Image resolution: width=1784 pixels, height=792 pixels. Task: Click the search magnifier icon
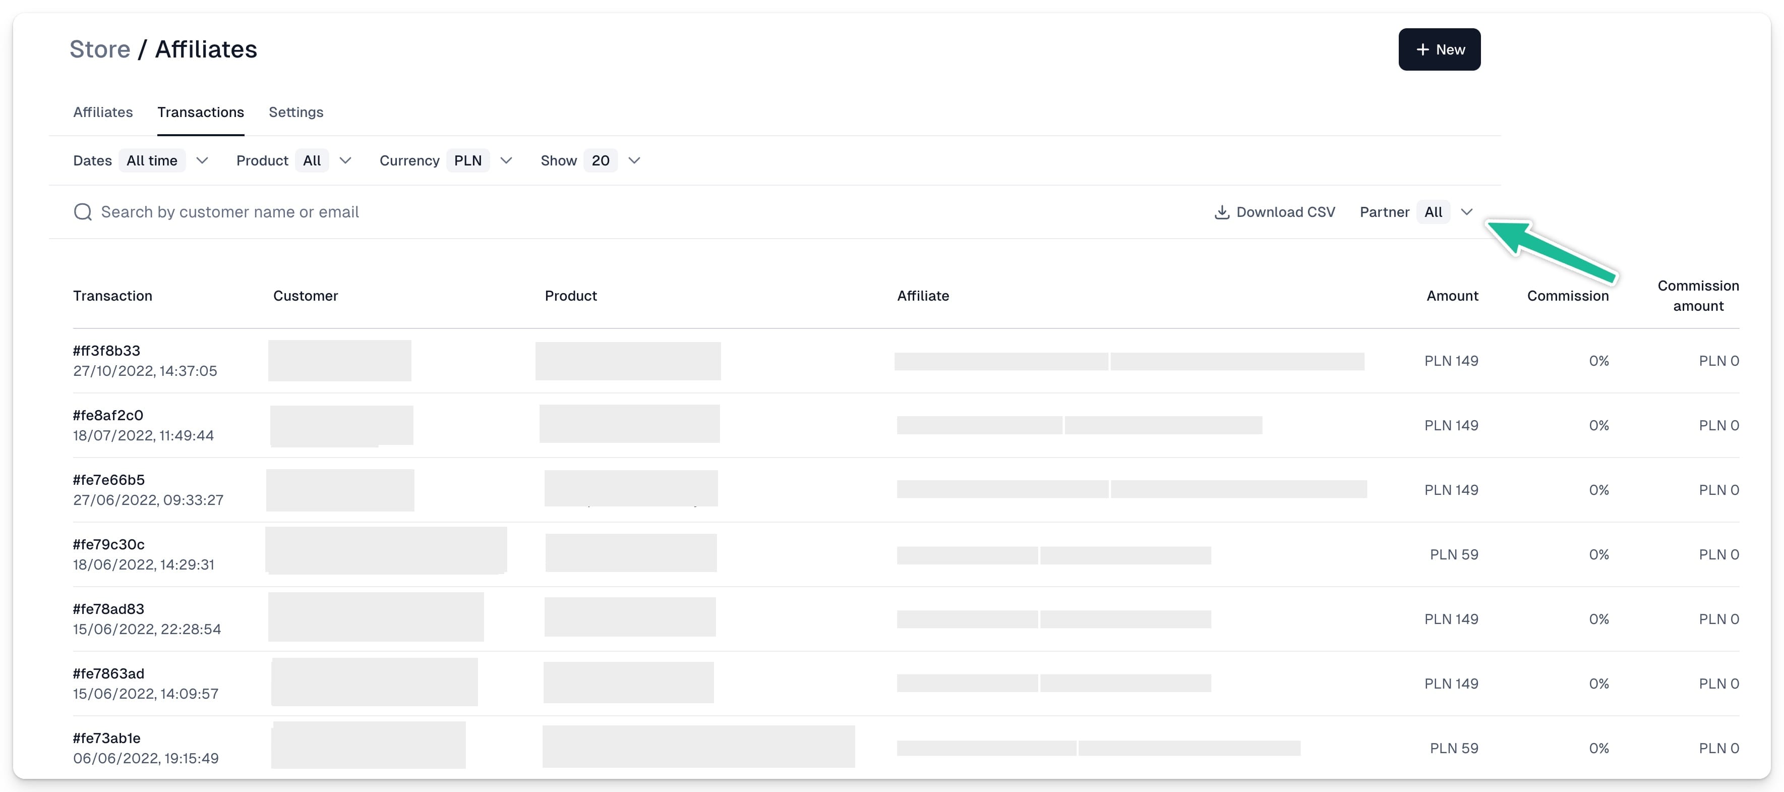[x=82, y=212]
